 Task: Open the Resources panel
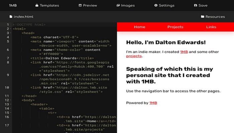215,17
